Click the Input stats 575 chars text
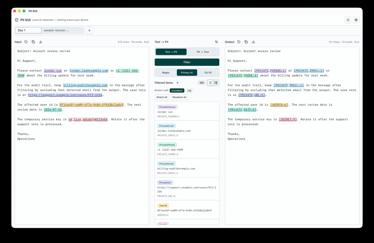Screen dimensions: 374x243 (133, 42)
